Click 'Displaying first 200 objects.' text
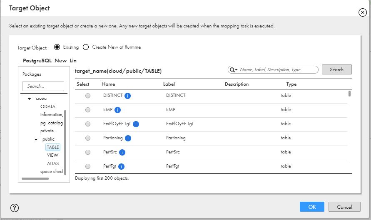The image size is (371, 220). tap(102, 178)
